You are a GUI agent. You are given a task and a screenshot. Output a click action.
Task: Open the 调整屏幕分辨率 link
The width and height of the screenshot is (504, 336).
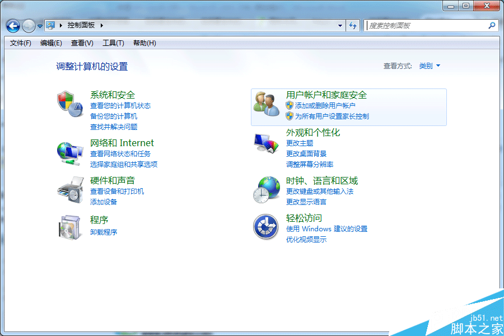(310, 165)
